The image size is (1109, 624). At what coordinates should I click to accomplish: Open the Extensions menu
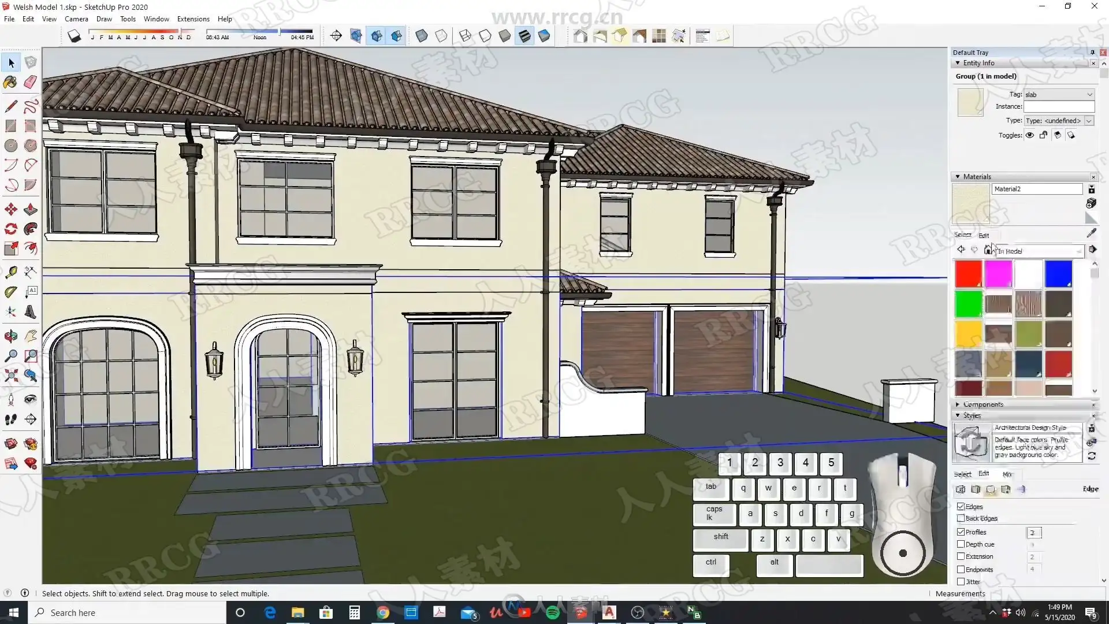coord(193,19)
